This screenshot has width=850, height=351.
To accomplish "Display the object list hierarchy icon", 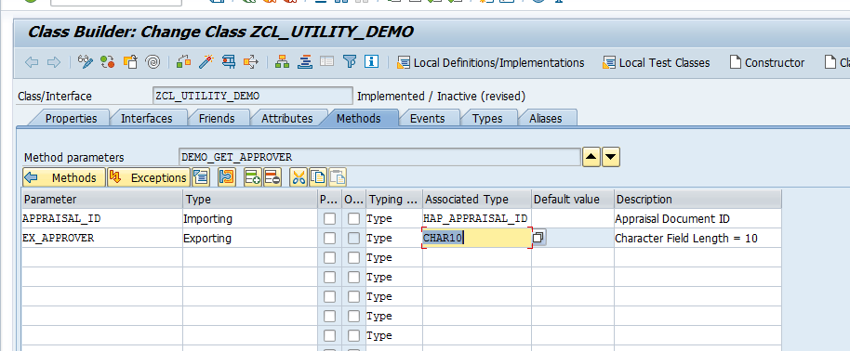I will tap(282, 61).
